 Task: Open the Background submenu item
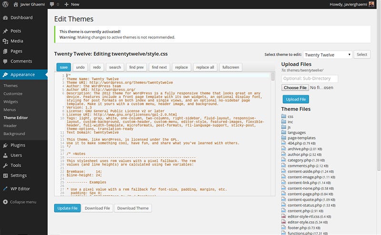tap(14, 134)
